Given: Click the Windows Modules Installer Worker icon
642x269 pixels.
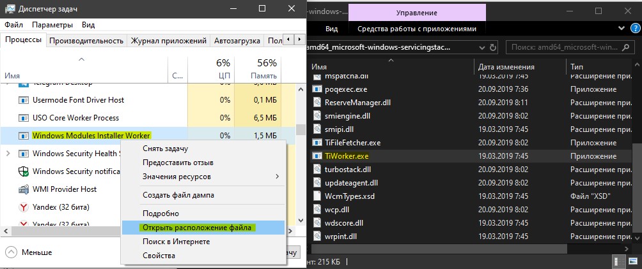Looking at the screenshot, I should (x=24, y=136).
